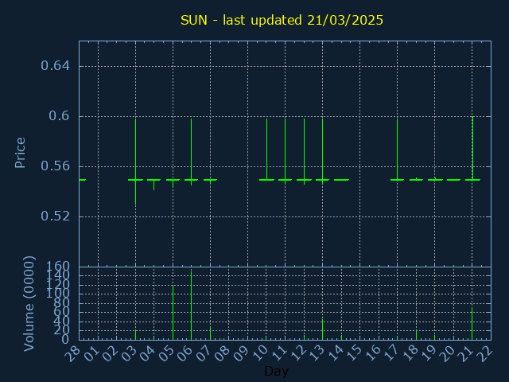The width and height of the screenshot is (509, 382).
Task: Click the day 02 x-axis label
Action: 110,353
